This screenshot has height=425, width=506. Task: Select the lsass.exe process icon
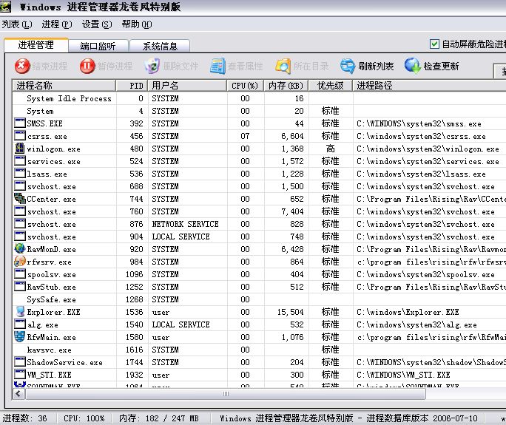tap(20, 174)
